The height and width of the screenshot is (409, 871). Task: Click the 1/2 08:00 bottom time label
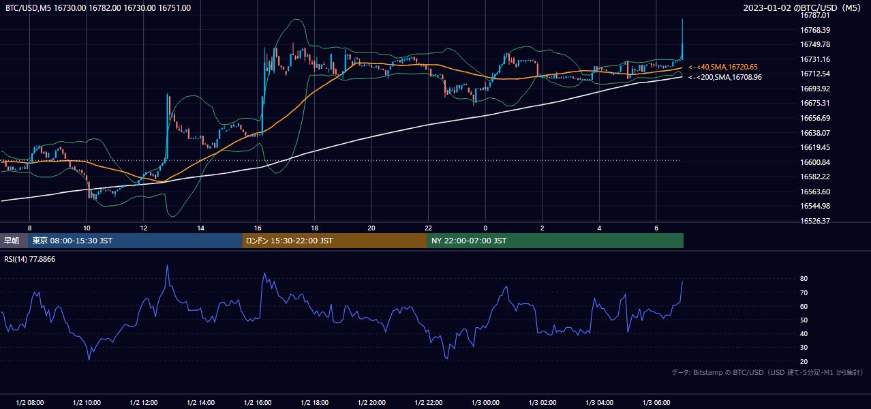29,403
